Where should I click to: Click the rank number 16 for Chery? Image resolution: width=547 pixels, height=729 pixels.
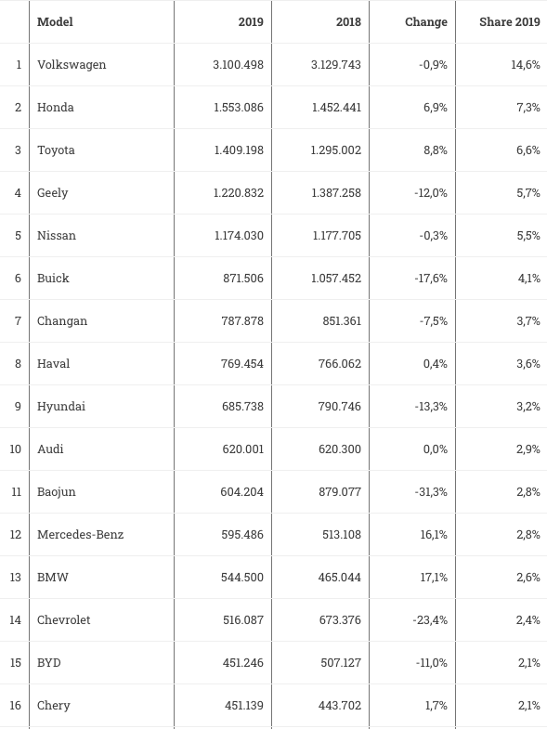[x=16, y=706]
